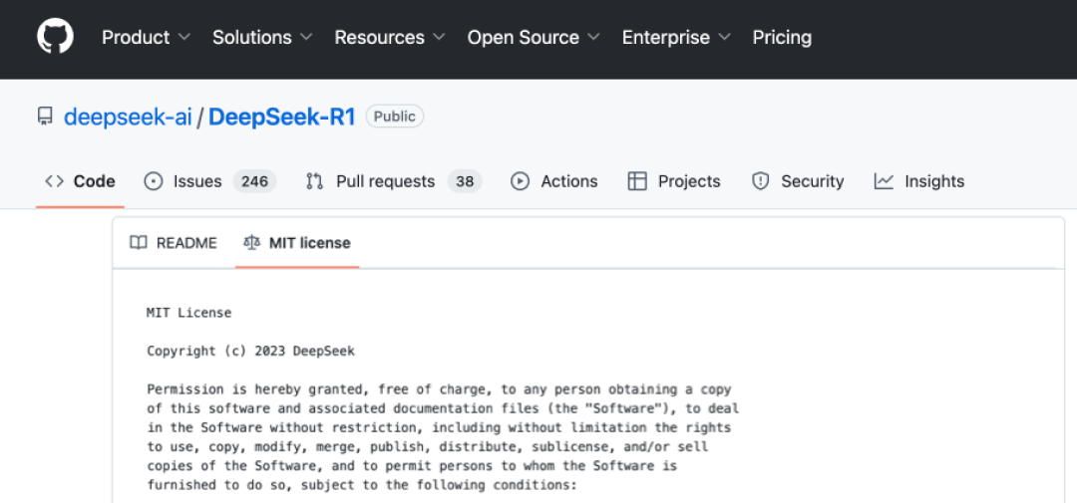1077x503 pixels.
Task: Click the README book icon
Action: click(x=138, y=243)
